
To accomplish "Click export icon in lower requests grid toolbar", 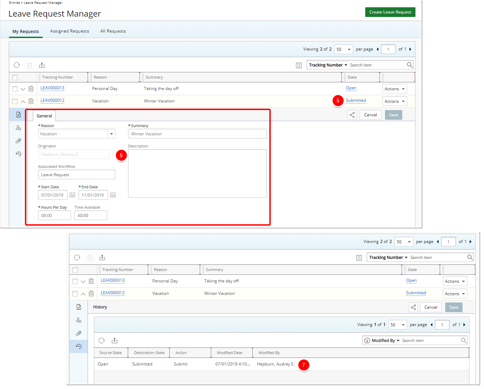I will (x=102, y=257).
